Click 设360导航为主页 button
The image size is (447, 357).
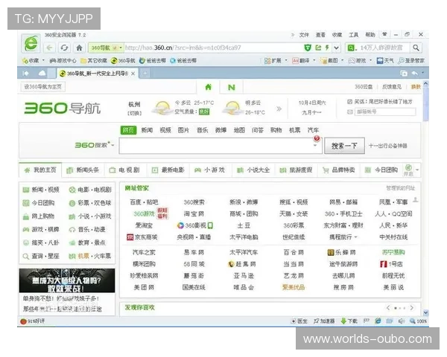[42, 87]
